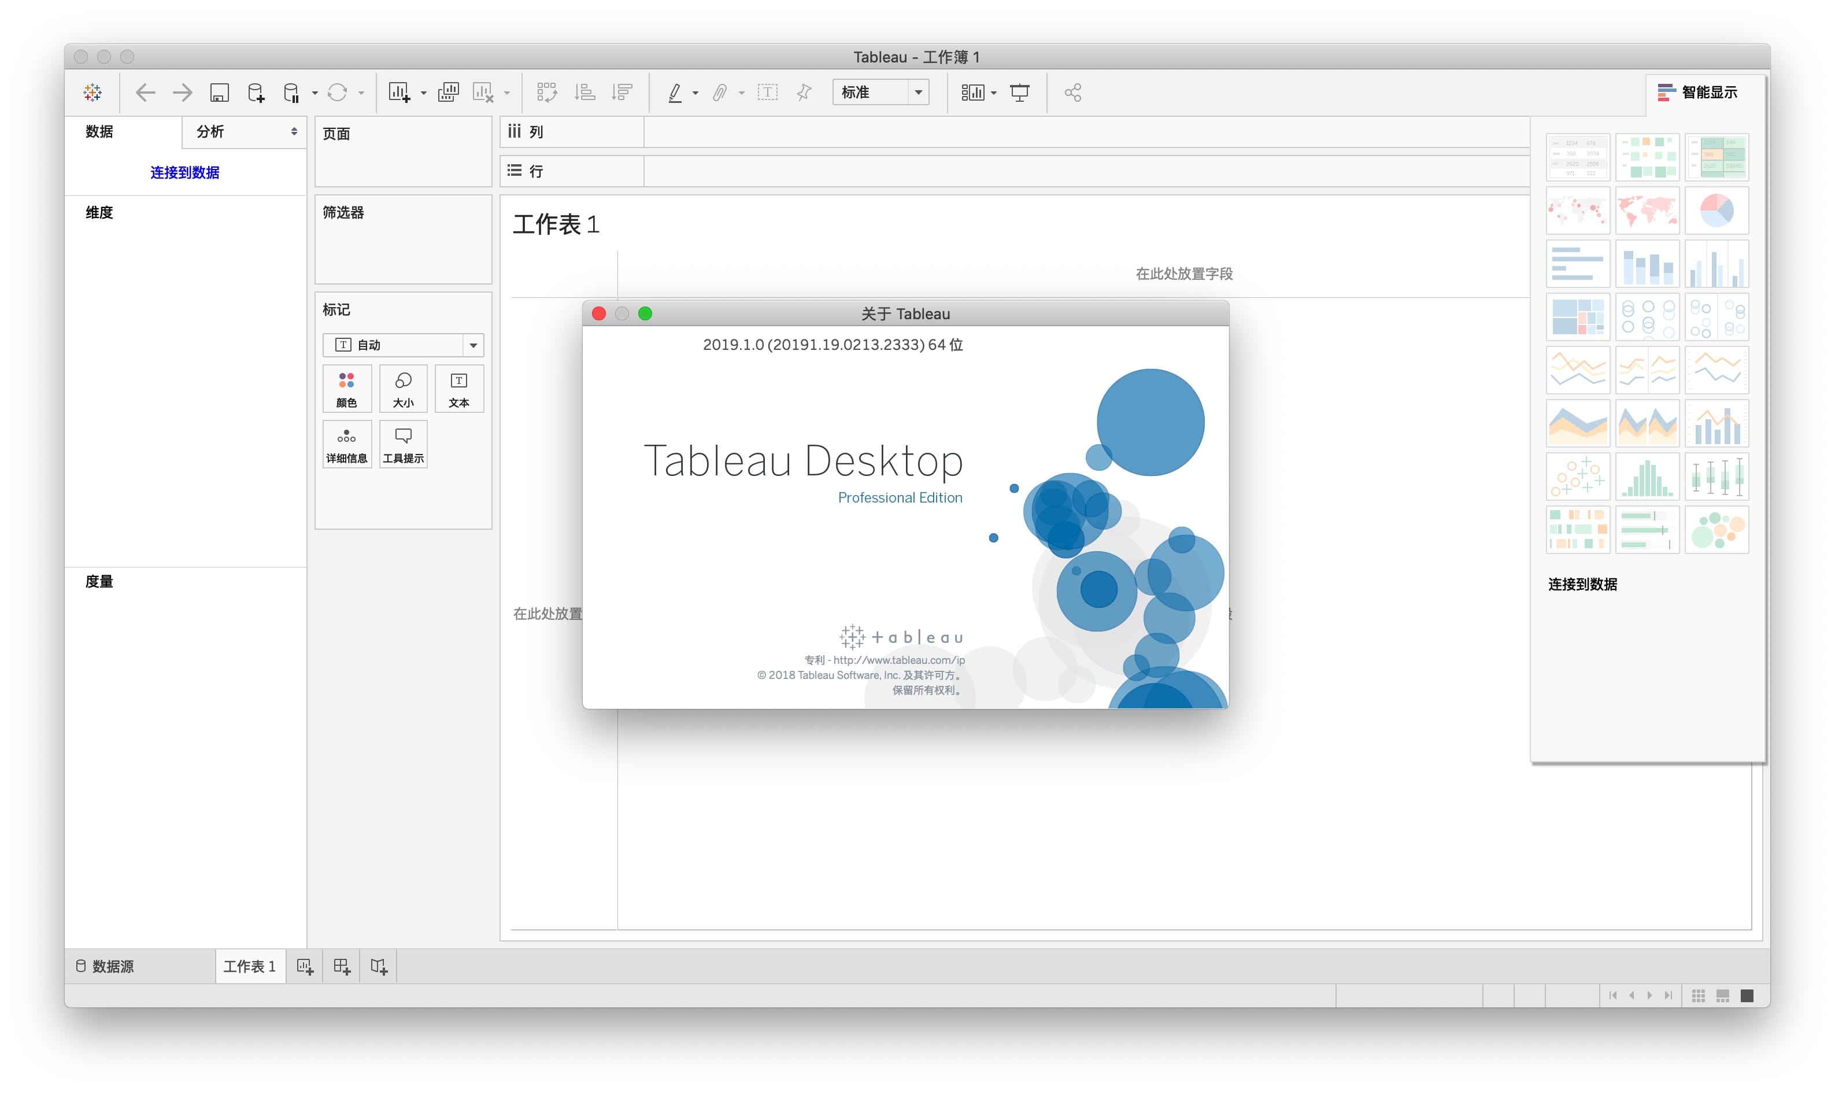1835x1093 pixels.
Task: Switch to the 分析 pane tab
Action: click(x=210, y=131)
